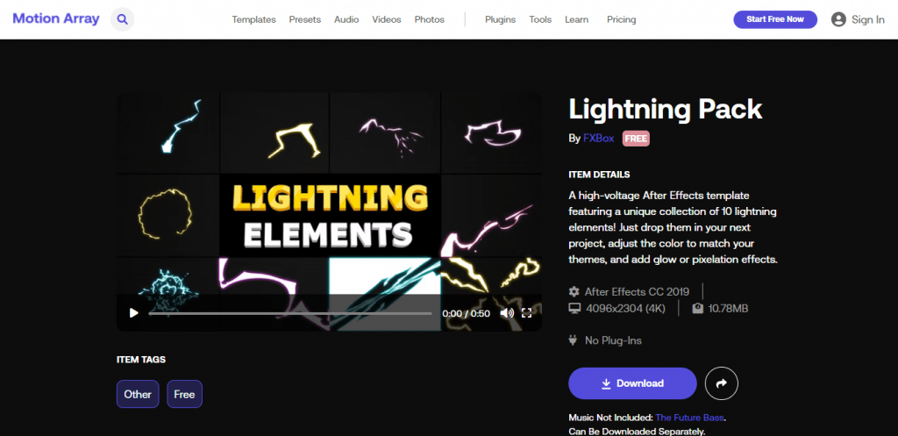The width and height of the screenshot is (898, 436).
Task: Seek along the video progress bar
Action: click(289, 313)
